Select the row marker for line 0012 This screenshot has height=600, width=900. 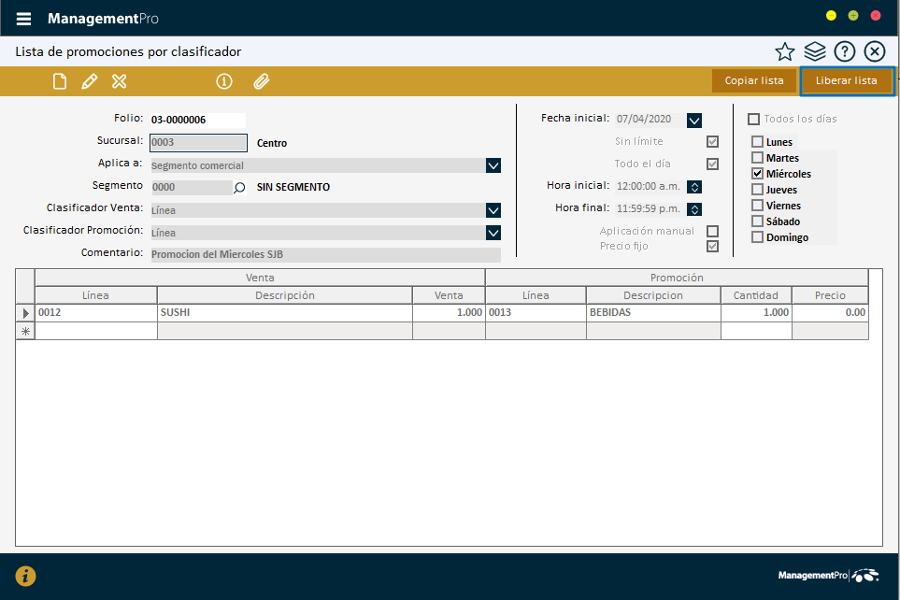click(x=25, y=313)
